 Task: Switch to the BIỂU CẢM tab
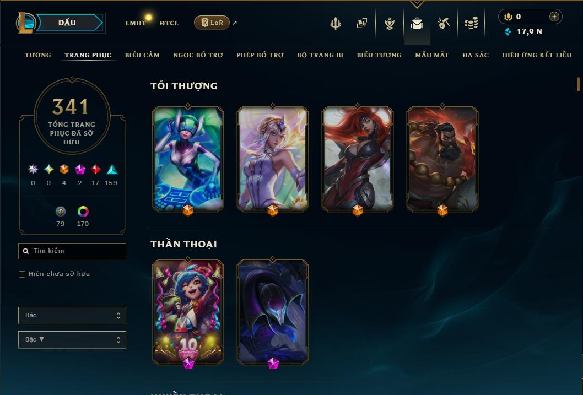coord(142,55)
